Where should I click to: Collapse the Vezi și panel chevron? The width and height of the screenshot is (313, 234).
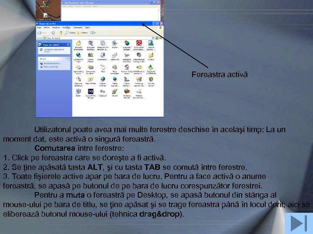[x=68, y=58]
